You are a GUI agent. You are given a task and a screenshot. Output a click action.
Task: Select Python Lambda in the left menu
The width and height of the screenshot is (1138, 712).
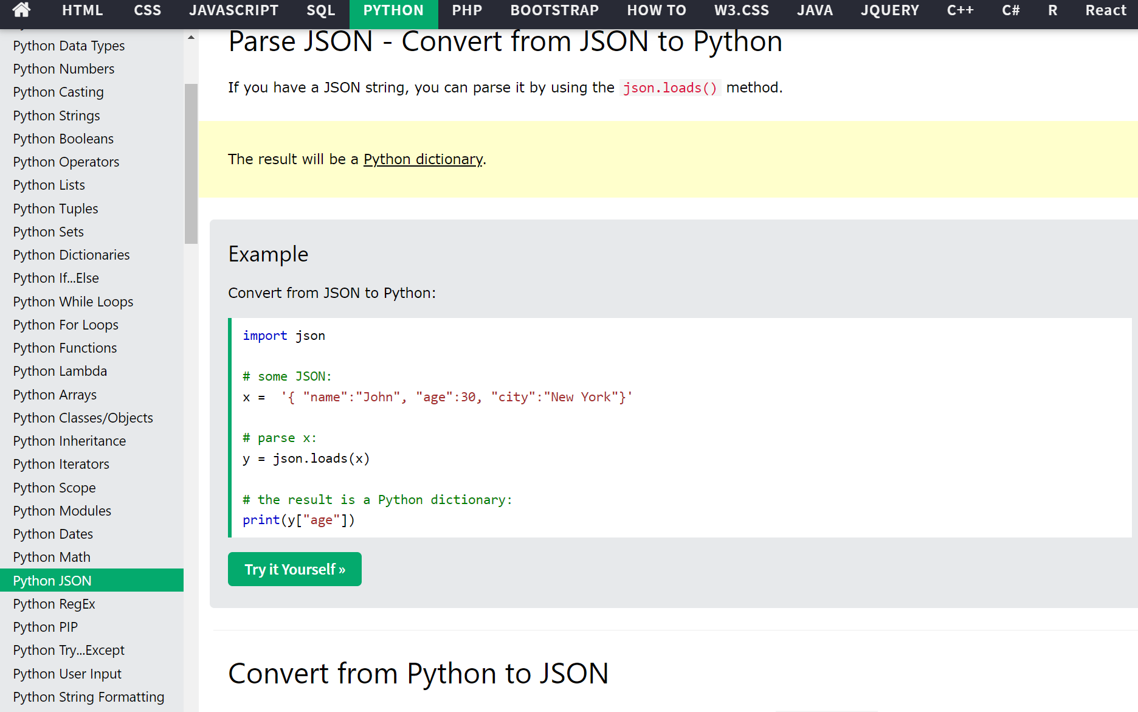[60, 371]
